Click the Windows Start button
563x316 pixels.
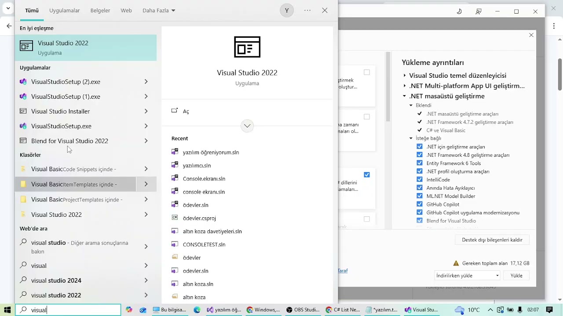[7, 310]
